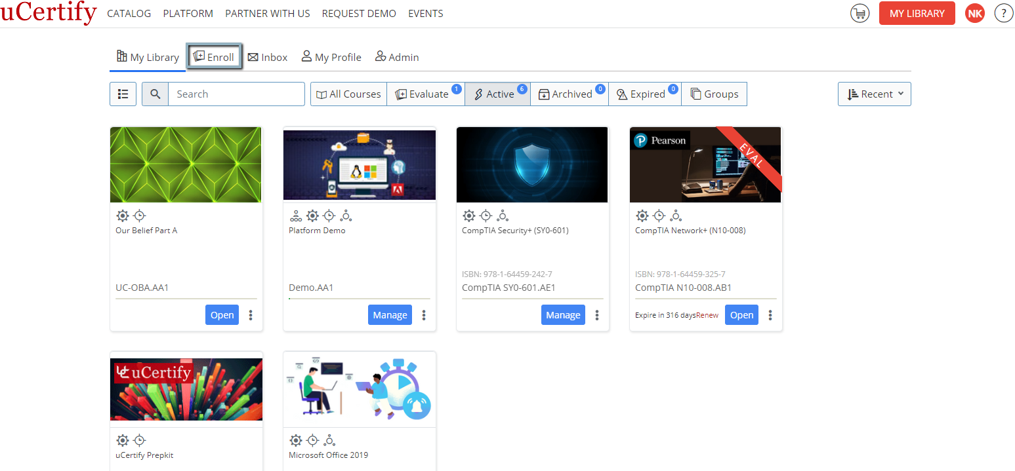Click the Platform Demo thumbnail image

pos(360,165)
